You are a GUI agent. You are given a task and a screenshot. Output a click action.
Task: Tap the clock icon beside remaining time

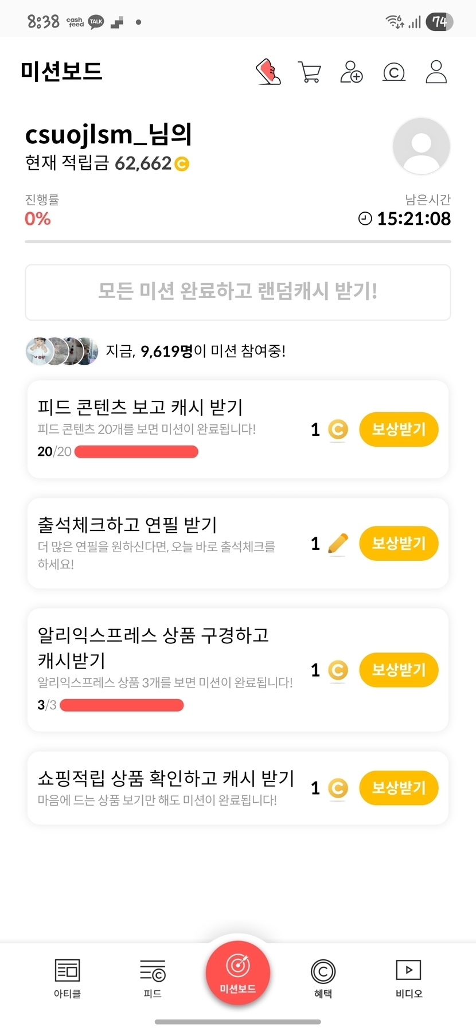pos(365,218)
